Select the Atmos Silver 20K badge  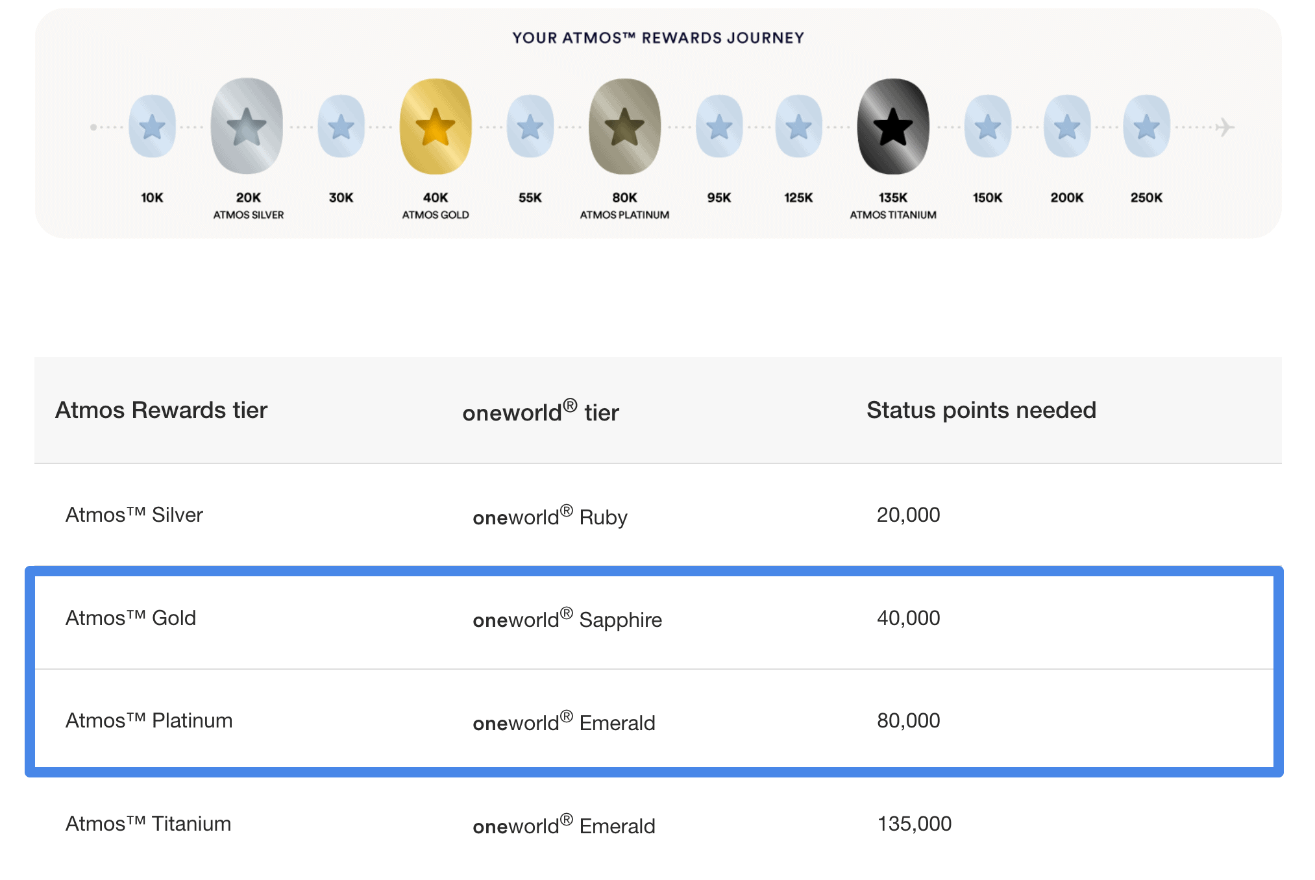(247, 127)
